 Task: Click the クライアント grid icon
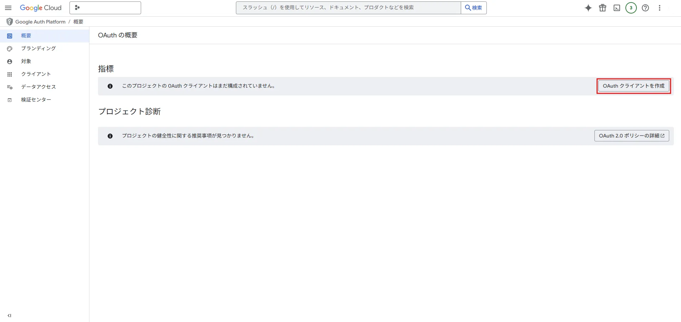[10, 74]
